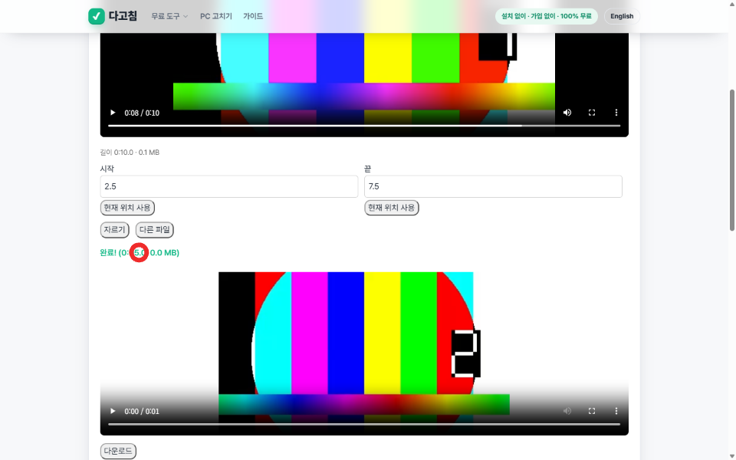Click the 다운로드 button
Image resolution: width=736 pixels, height=460 pixels.
[118, 451]
